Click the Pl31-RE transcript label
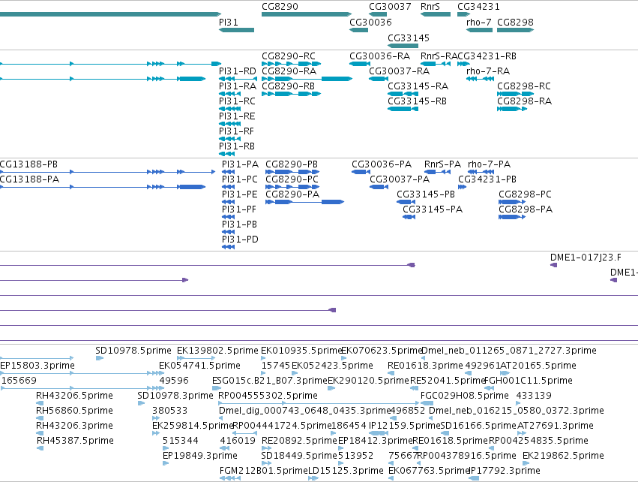The image size is (638, 482). click(237, 116)
